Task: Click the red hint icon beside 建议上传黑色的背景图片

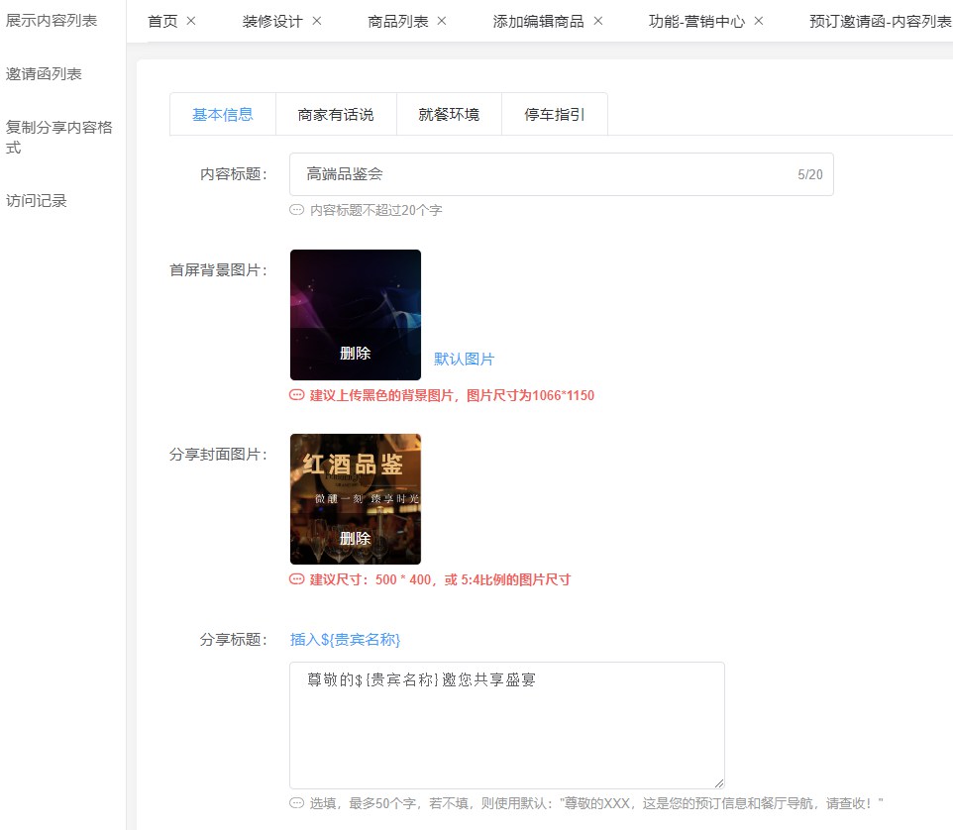Action: (296, 395)
